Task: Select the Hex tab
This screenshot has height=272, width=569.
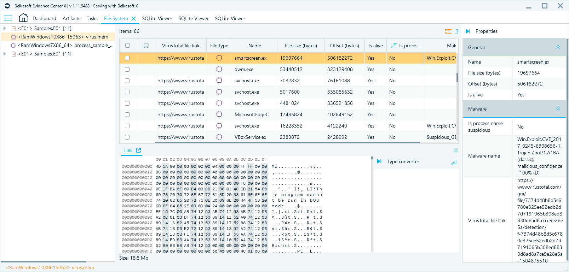Action: point(128,150)
